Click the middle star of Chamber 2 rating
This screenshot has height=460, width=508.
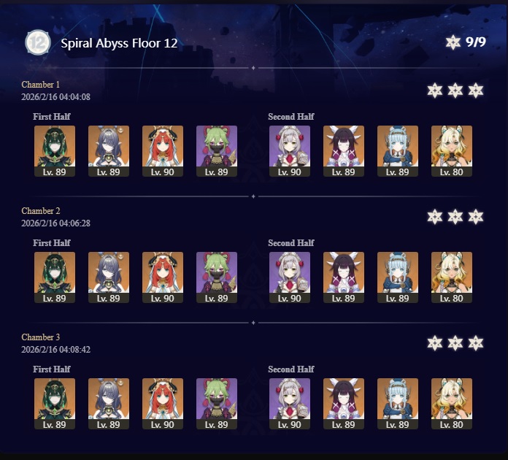pyautogui.click(x=455, y=217)
